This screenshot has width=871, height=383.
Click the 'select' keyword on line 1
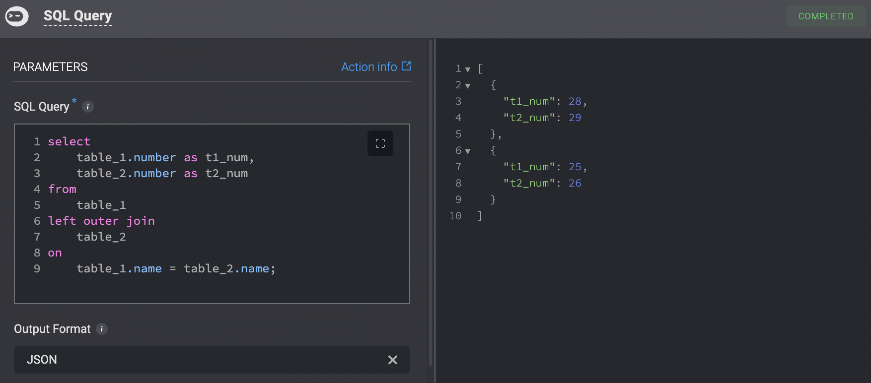pos(69,141)
